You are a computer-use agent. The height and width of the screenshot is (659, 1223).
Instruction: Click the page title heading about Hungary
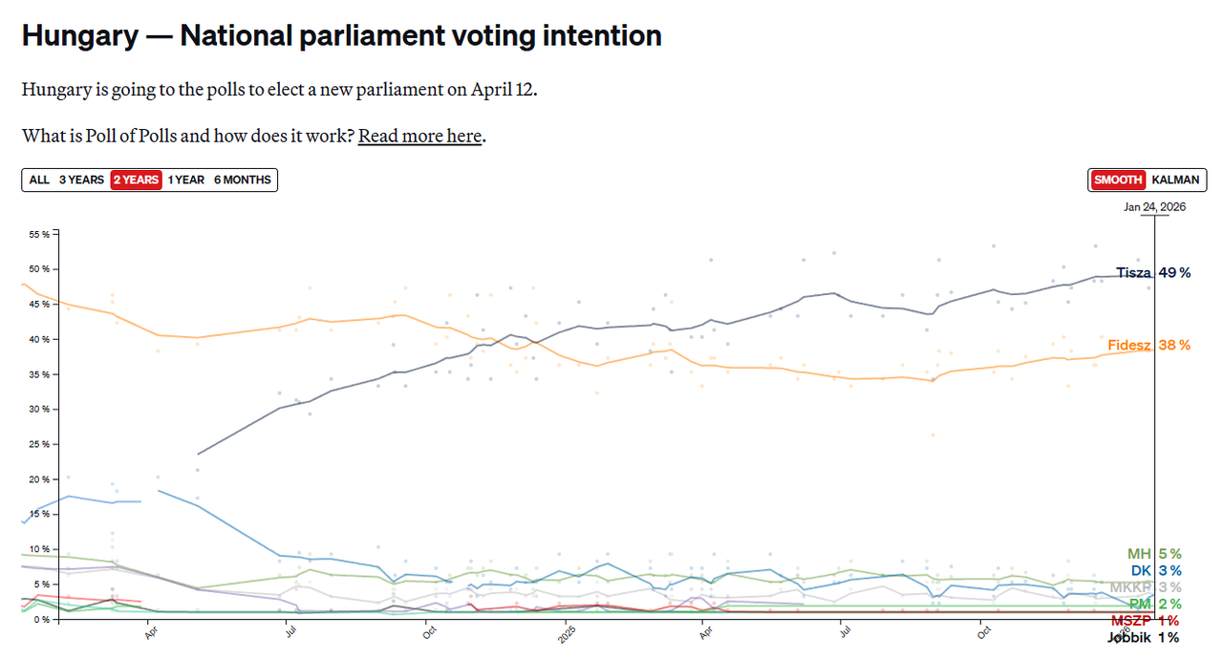[341, 36]
